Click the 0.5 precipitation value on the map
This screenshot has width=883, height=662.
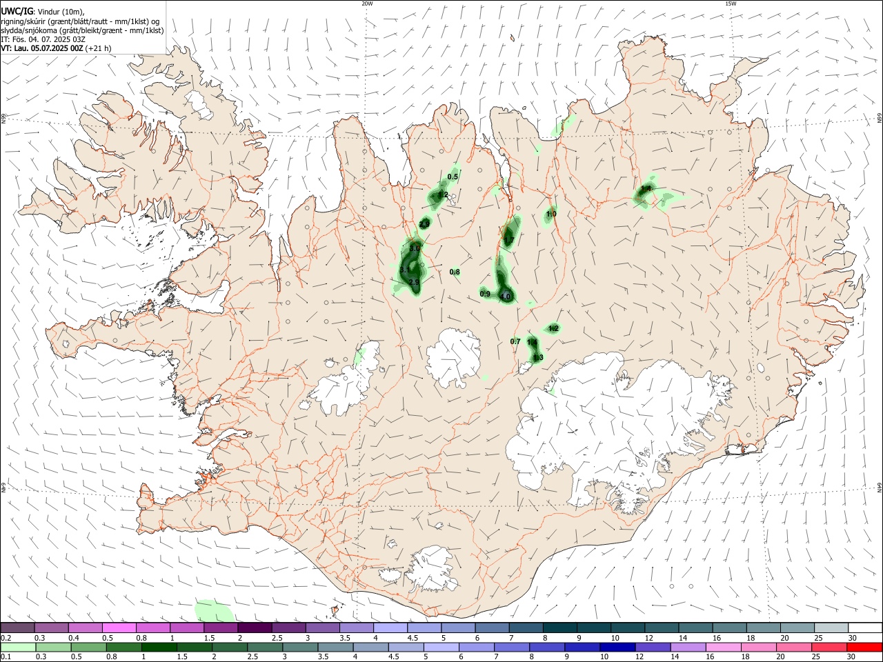453,177
